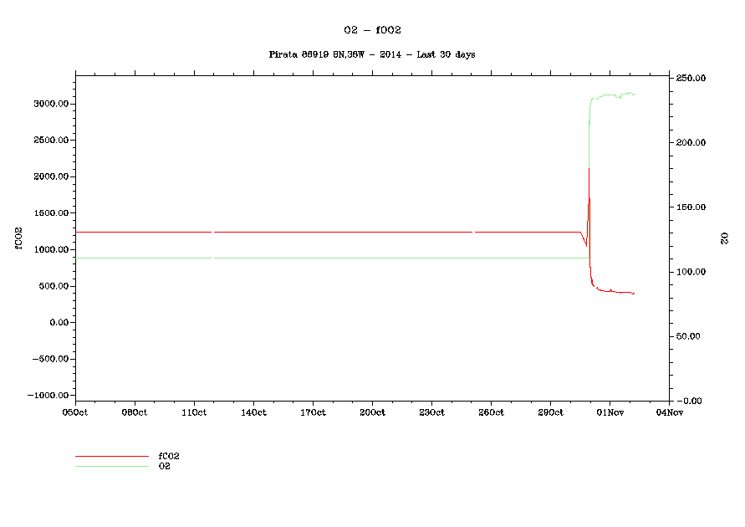Click the O2 legend label
The image size is (745, 527).
[165, 465]
